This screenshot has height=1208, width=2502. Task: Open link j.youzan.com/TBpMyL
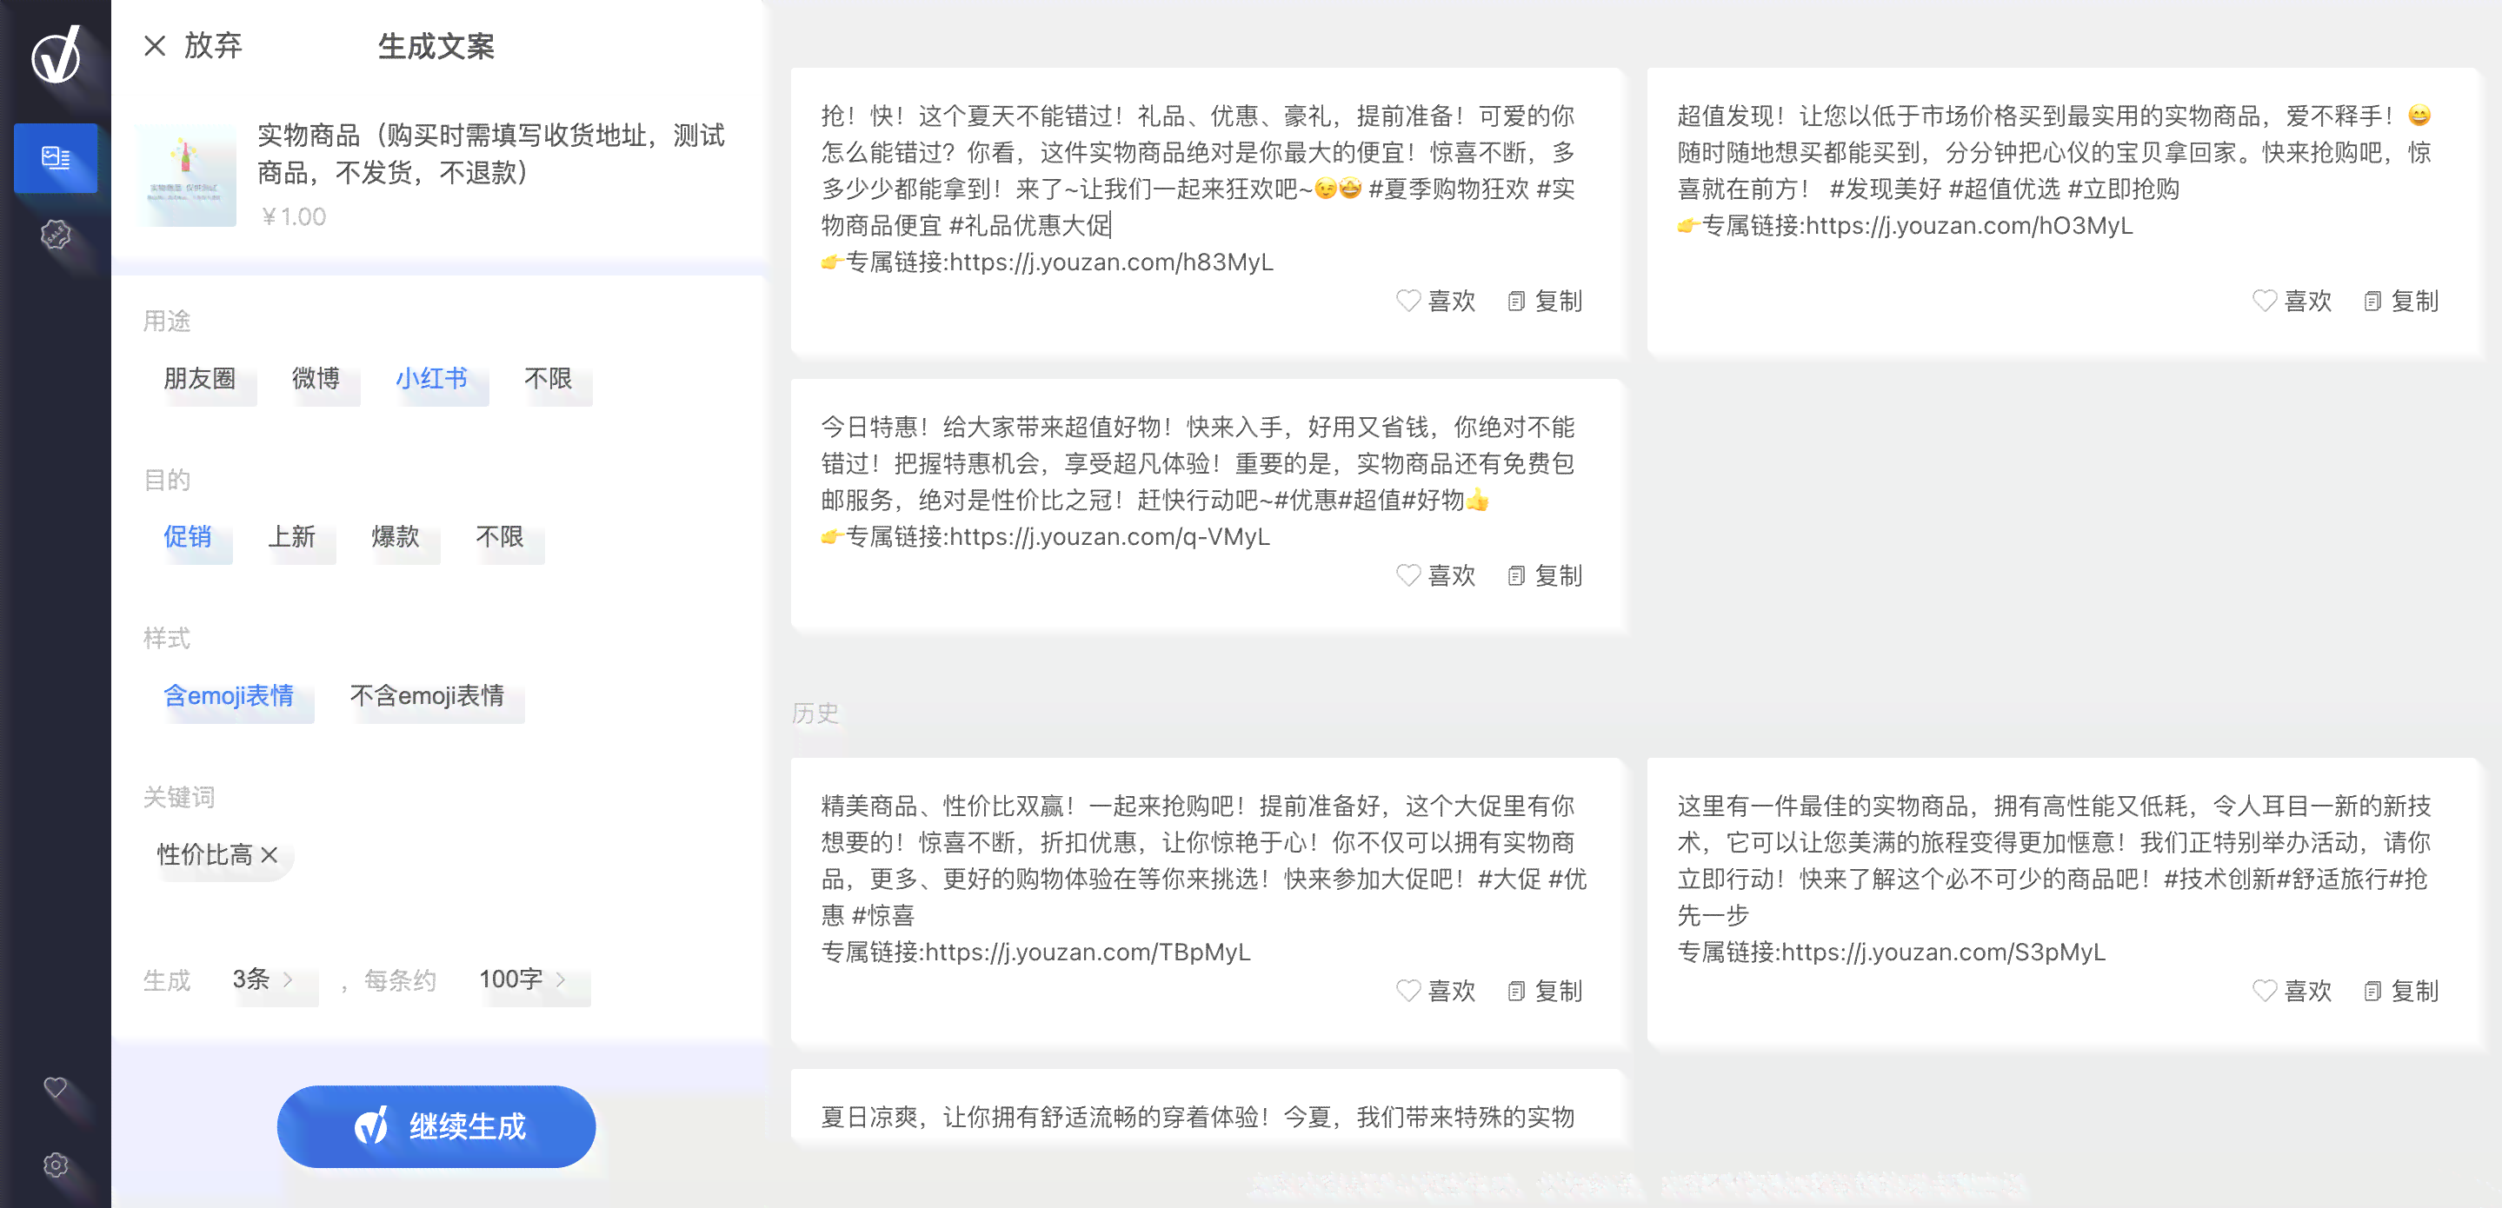(1088, 952)
